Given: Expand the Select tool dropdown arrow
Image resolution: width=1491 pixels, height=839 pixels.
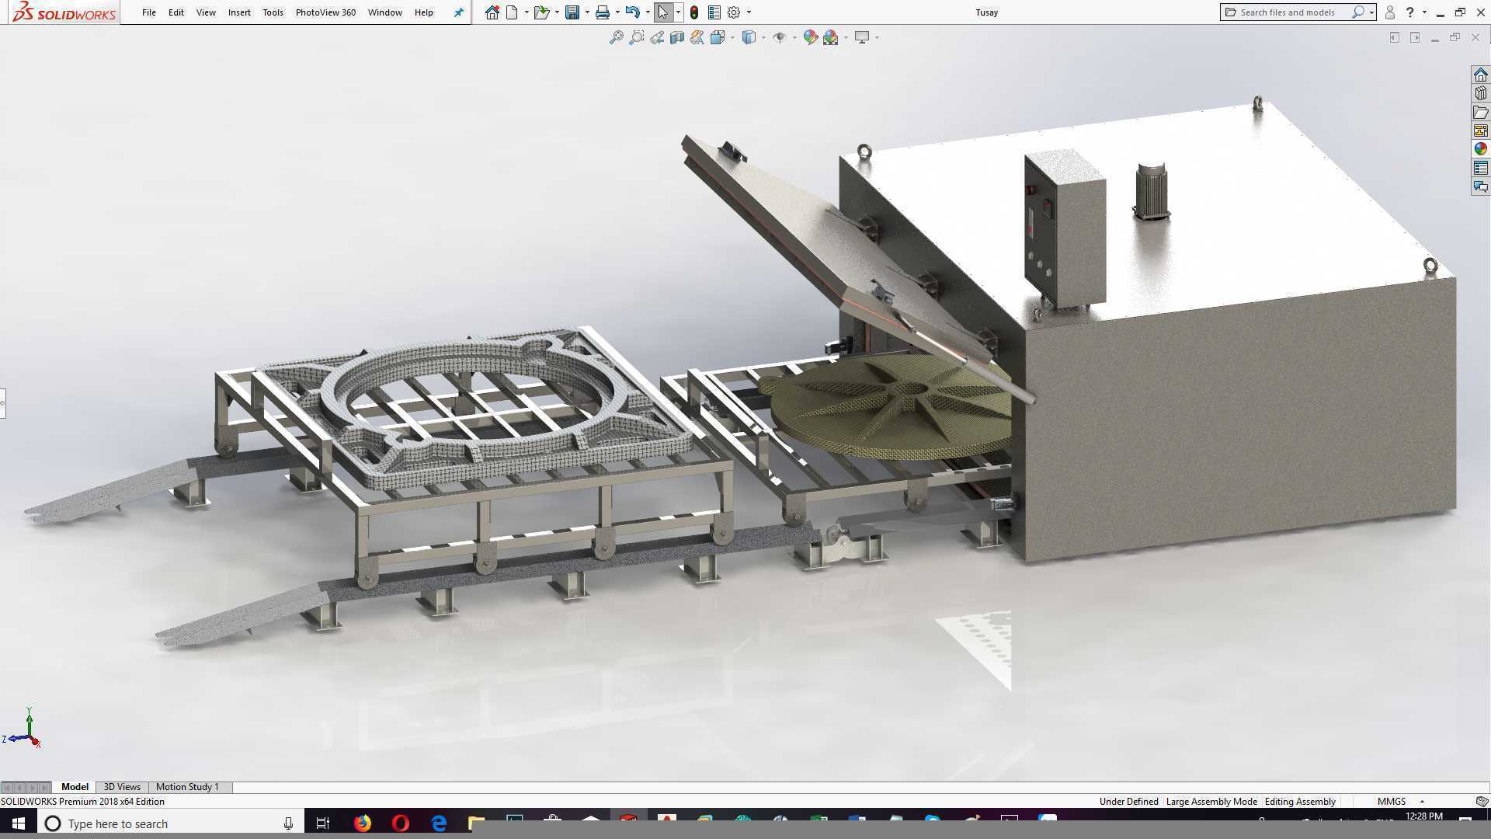Looking at the screenshot, I should [678, 12].
